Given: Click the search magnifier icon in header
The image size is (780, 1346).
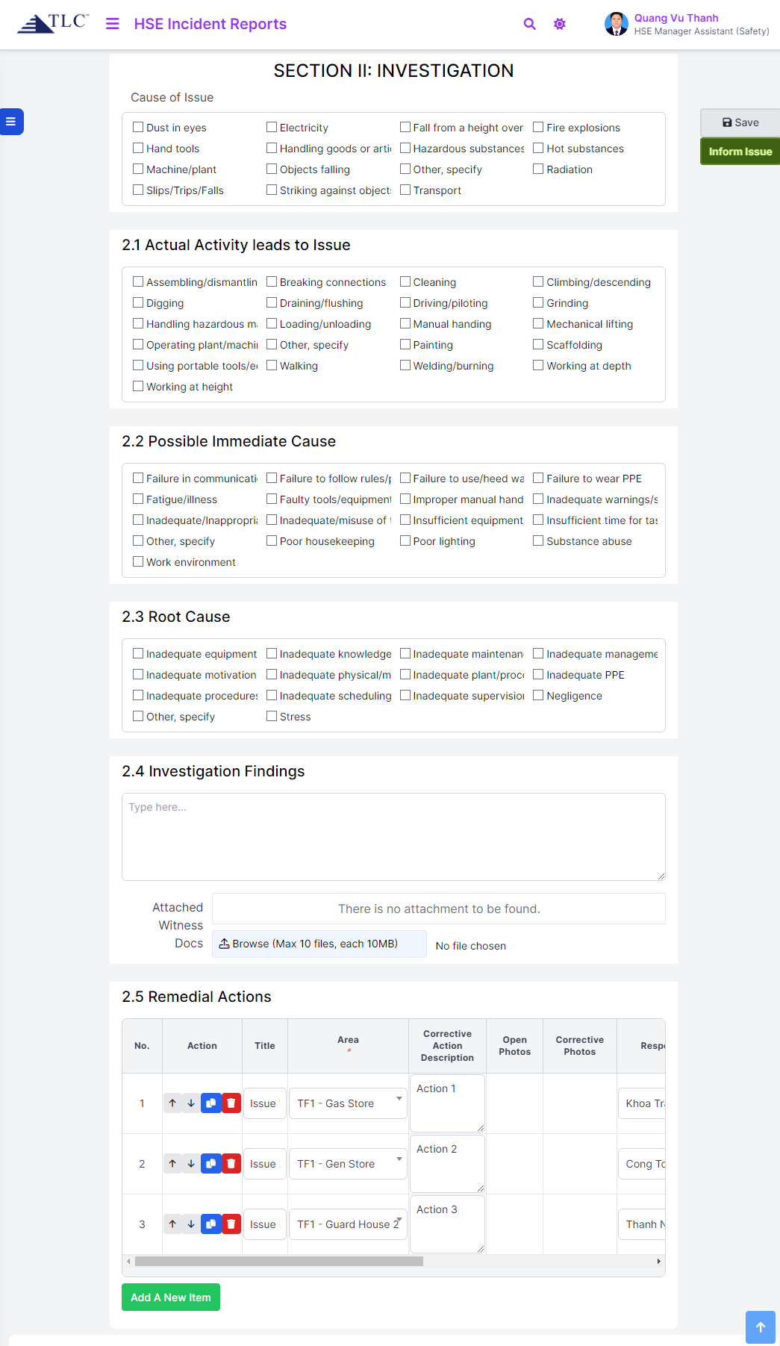Looking at the screenshot, I should pyautogui.click(x=530, y=24).
